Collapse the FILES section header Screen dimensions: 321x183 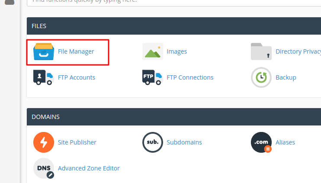tap(174, 26)
